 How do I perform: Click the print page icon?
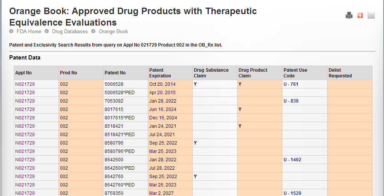349,15
